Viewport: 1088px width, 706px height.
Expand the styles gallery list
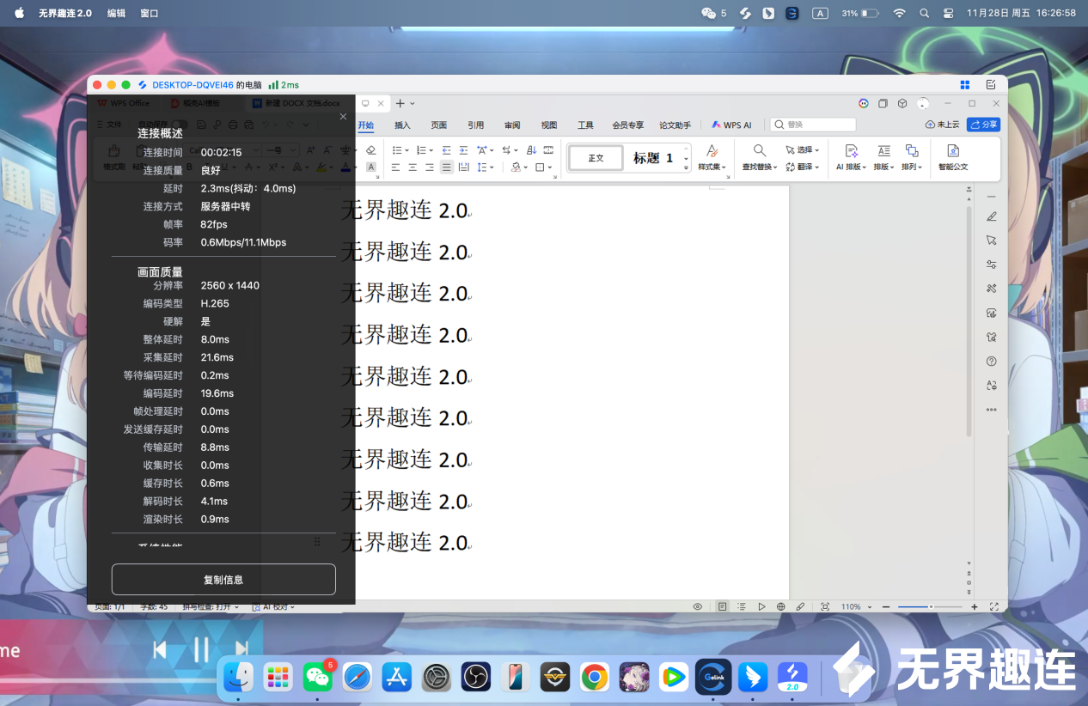686,167
